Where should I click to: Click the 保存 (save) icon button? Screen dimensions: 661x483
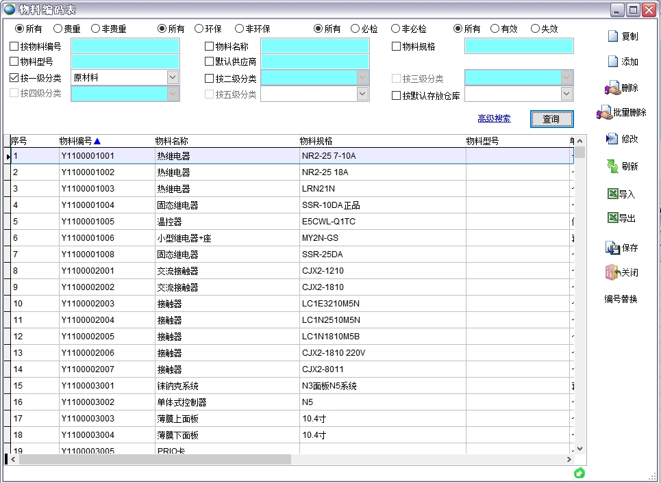612,248
